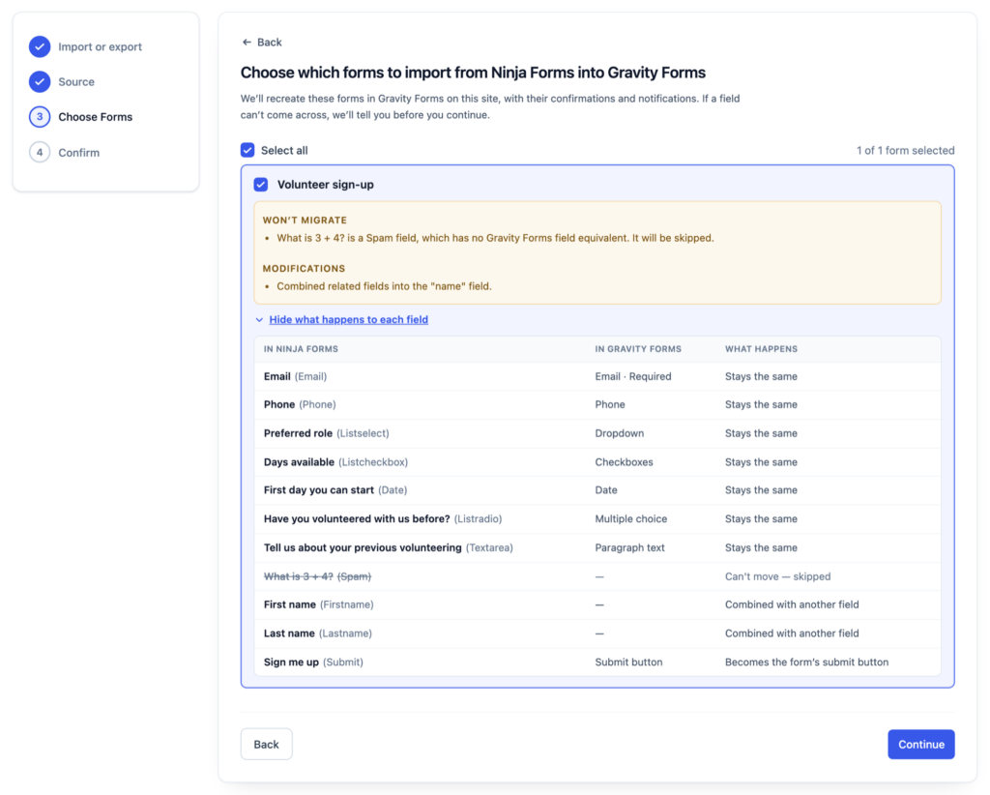Toggle the Select all checkbox

click(x=247, y=150)
